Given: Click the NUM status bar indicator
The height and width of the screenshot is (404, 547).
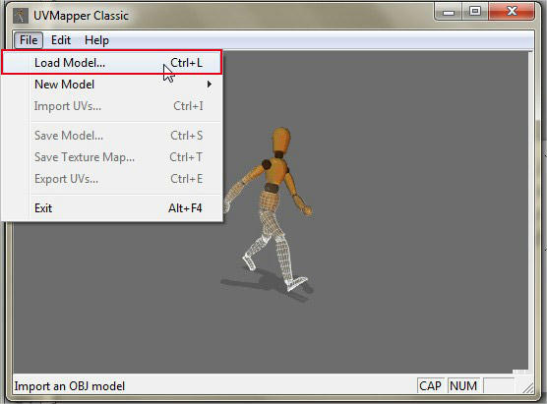Looking at the screenshot, I should click(x=463, y=386).
